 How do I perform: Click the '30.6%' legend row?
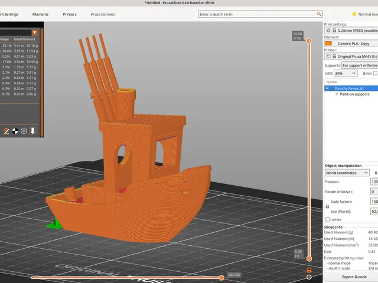[x=19, y=51]
